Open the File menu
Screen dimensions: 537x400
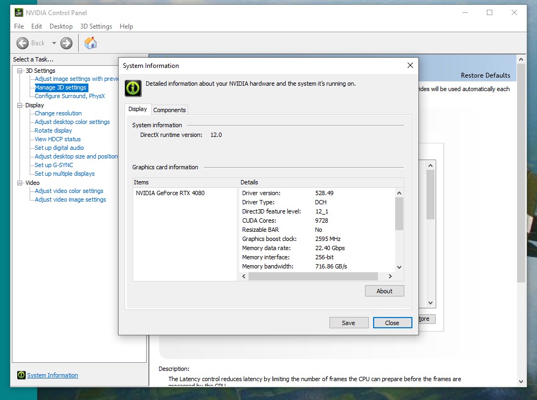click(19, 26)
